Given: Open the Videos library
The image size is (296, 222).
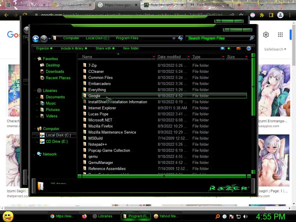Looking at the screenshot, I should tap(51, 116).
